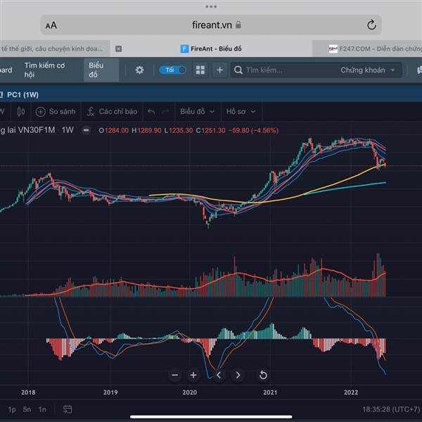Select the 1p time range

[12, 409]
